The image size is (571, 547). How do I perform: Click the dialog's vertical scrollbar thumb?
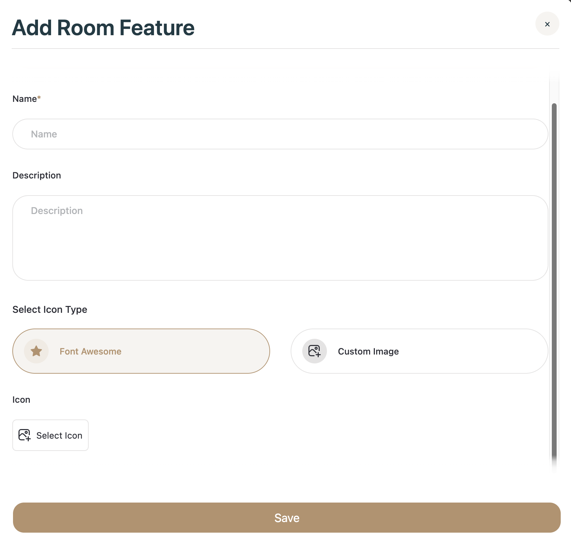[x=554, y=273]
